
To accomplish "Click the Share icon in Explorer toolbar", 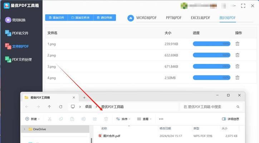I will (95, 119).
